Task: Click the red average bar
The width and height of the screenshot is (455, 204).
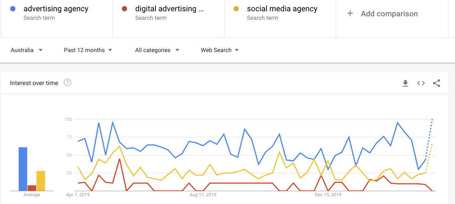Action: point(32,188)
